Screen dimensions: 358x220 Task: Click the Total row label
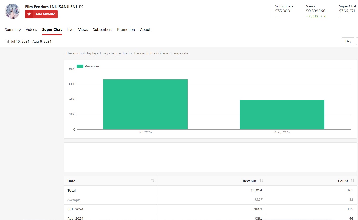pos(72,190)
